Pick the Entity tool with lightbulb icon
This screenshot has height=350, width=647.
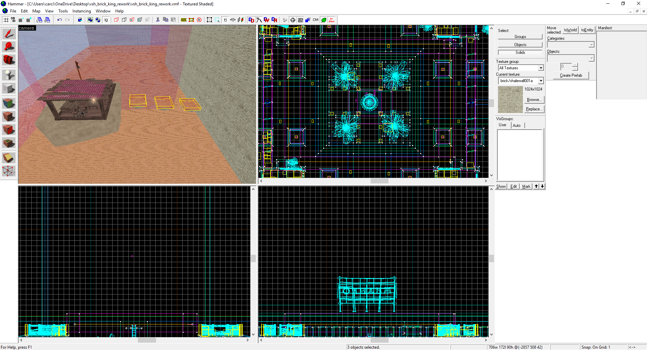pyautogui.click(x=9, y=75)
